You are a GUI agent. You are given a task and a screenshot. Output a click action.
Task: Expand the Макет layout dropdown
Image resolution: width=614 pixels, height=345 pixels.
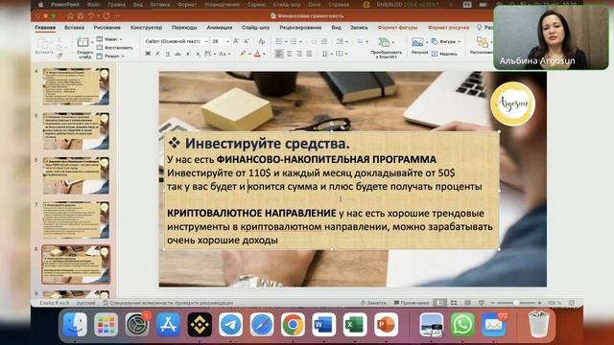(x=121, y=39)
